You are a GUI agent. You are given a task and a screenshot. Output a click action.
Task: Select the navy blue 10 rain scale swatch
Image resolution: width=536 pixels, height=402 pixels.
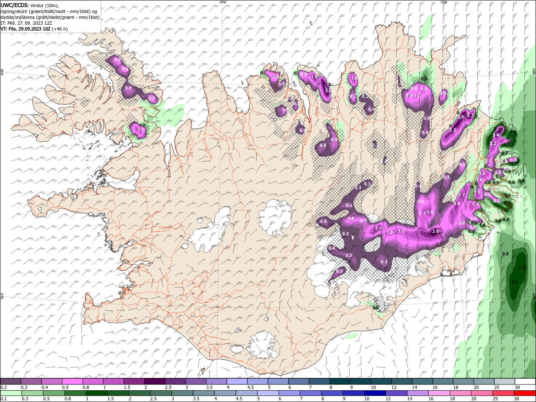(376, 393)
